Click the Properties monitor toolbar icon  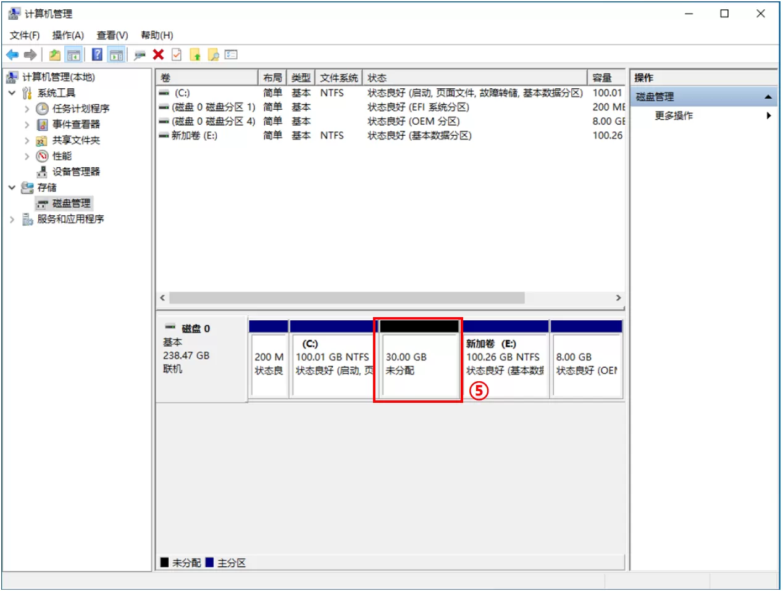click(140, 54)
